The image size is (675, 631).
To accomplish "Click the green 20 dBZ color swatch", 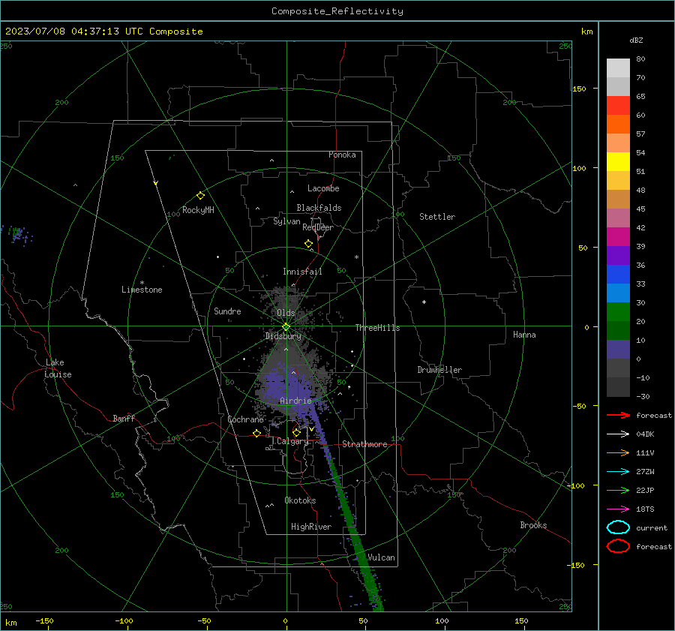I will click(x=618, y=312).
